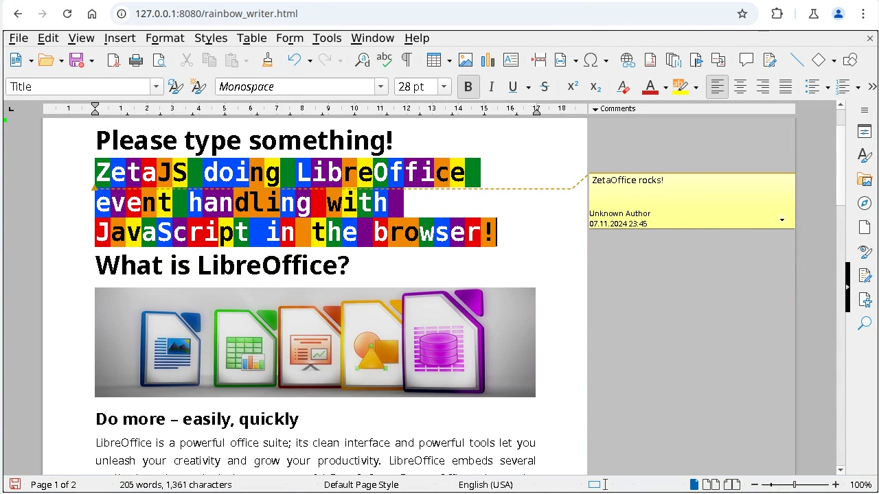Expand Basic Shapes dropdown arrow
The image size is (879, 494).
(x=834, y=61)
